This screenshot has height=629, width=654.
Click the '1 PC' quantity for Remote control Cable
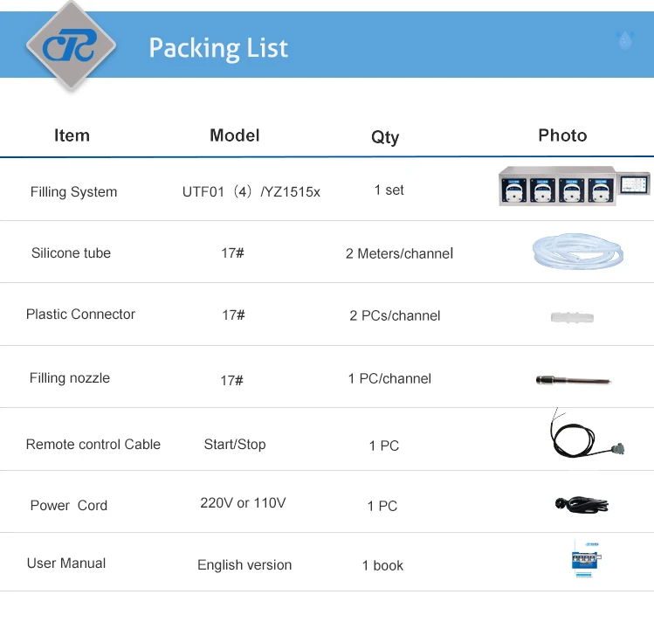pos(384,446)
